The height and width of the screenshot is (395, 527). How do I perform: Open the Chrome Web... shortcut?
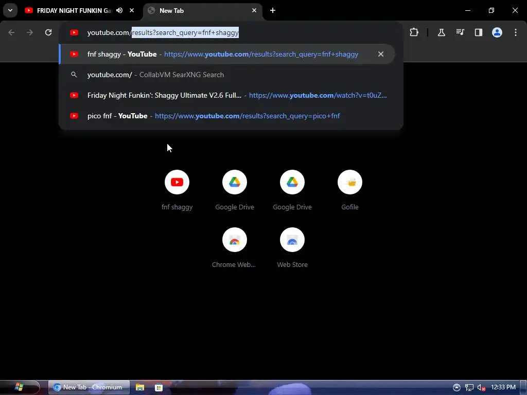[x=235, y=247]
